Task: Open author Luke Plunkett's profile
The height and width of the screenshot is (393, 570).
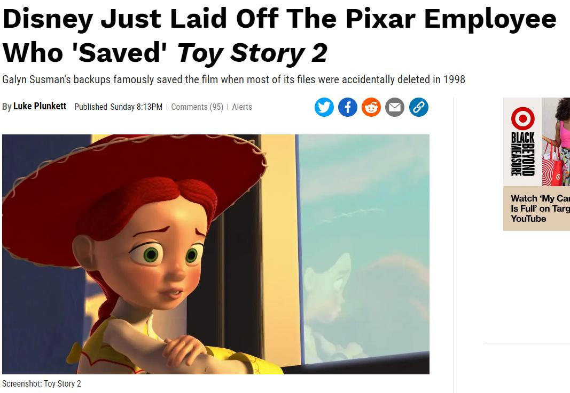Action: coord(40,106)
